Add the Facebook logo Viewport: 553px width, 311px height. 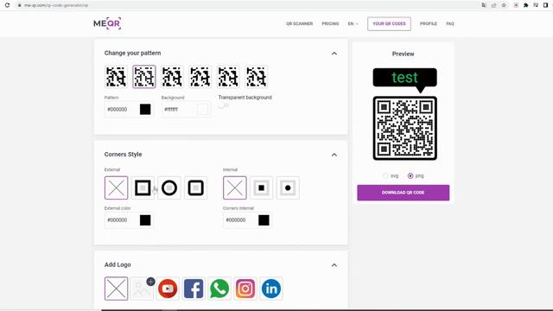194,289
